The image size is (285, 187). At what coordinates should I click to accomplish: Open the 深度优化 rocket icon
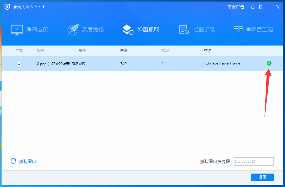(x=73, y=29)
